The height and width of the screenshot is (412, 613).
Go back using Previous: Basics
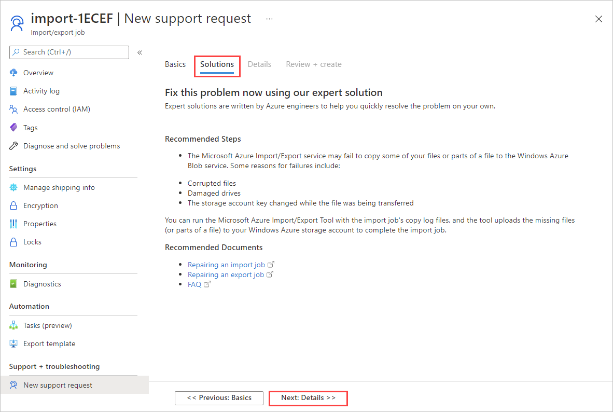click(x=219, y=398)
